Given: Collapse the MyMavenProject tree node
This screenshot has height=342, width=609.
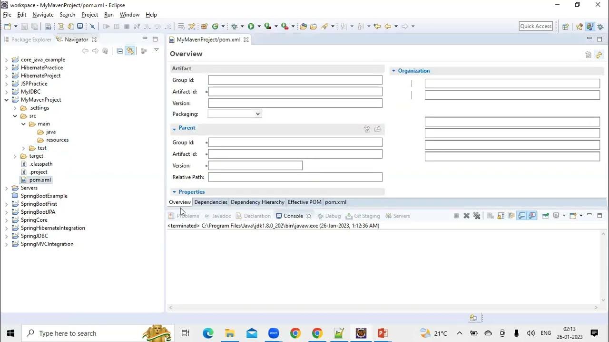Looking at the screenshot, I should tap(7, 100).
